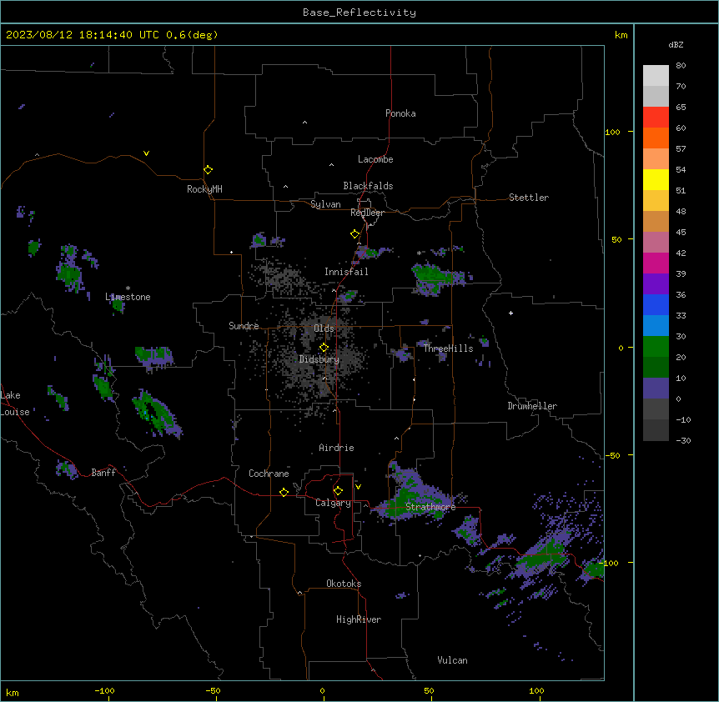The height and width of the screenshot is (702, 719).
Task: Pick the magenta 39-42 dBZ legend swatch
Action: pyautogui.click(x=656, y=263)
